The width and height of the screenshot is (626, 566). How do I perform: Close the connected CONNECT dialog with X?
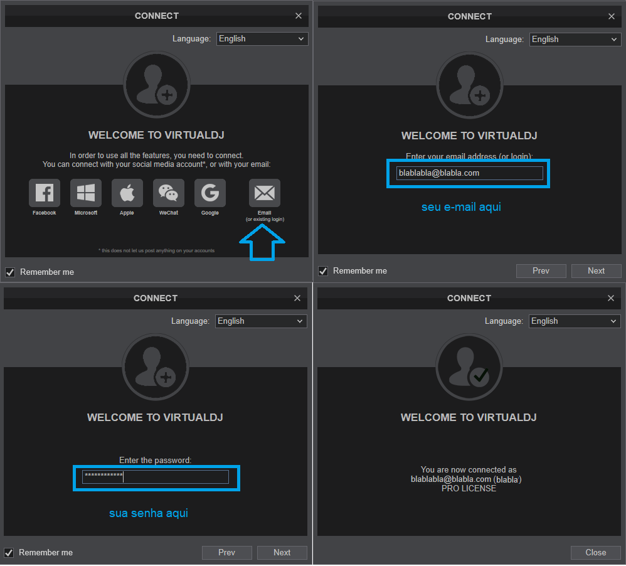tap(610, 299)
